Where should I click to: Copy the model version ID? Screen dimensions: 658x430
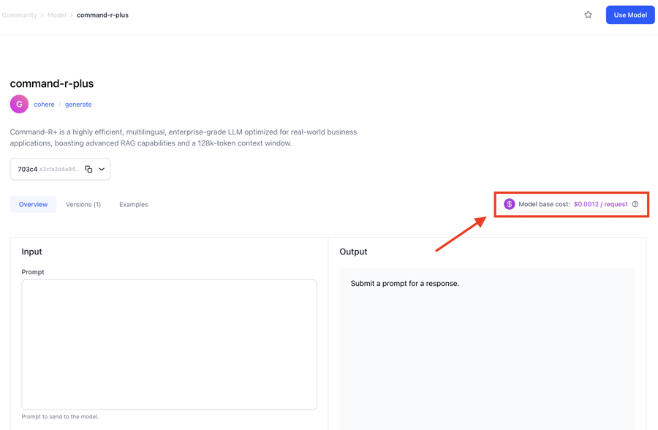tap(88, 169)
